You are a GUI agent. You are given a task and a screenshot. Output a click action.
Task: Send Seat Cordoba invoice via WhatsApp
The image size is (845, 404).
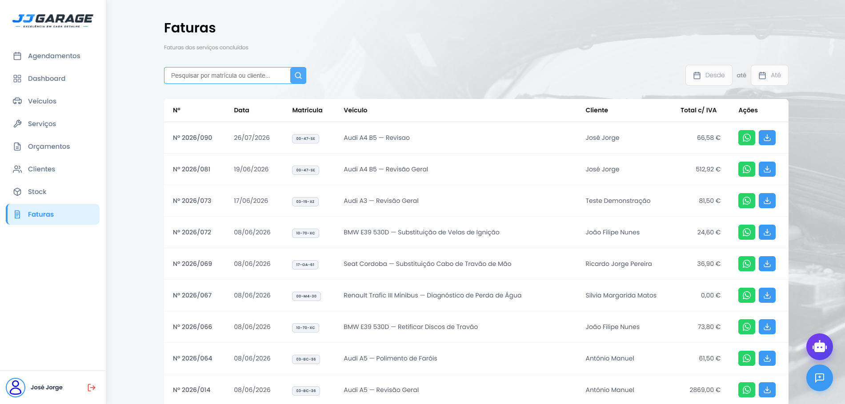pyautogui.click(x=747, y=264)
